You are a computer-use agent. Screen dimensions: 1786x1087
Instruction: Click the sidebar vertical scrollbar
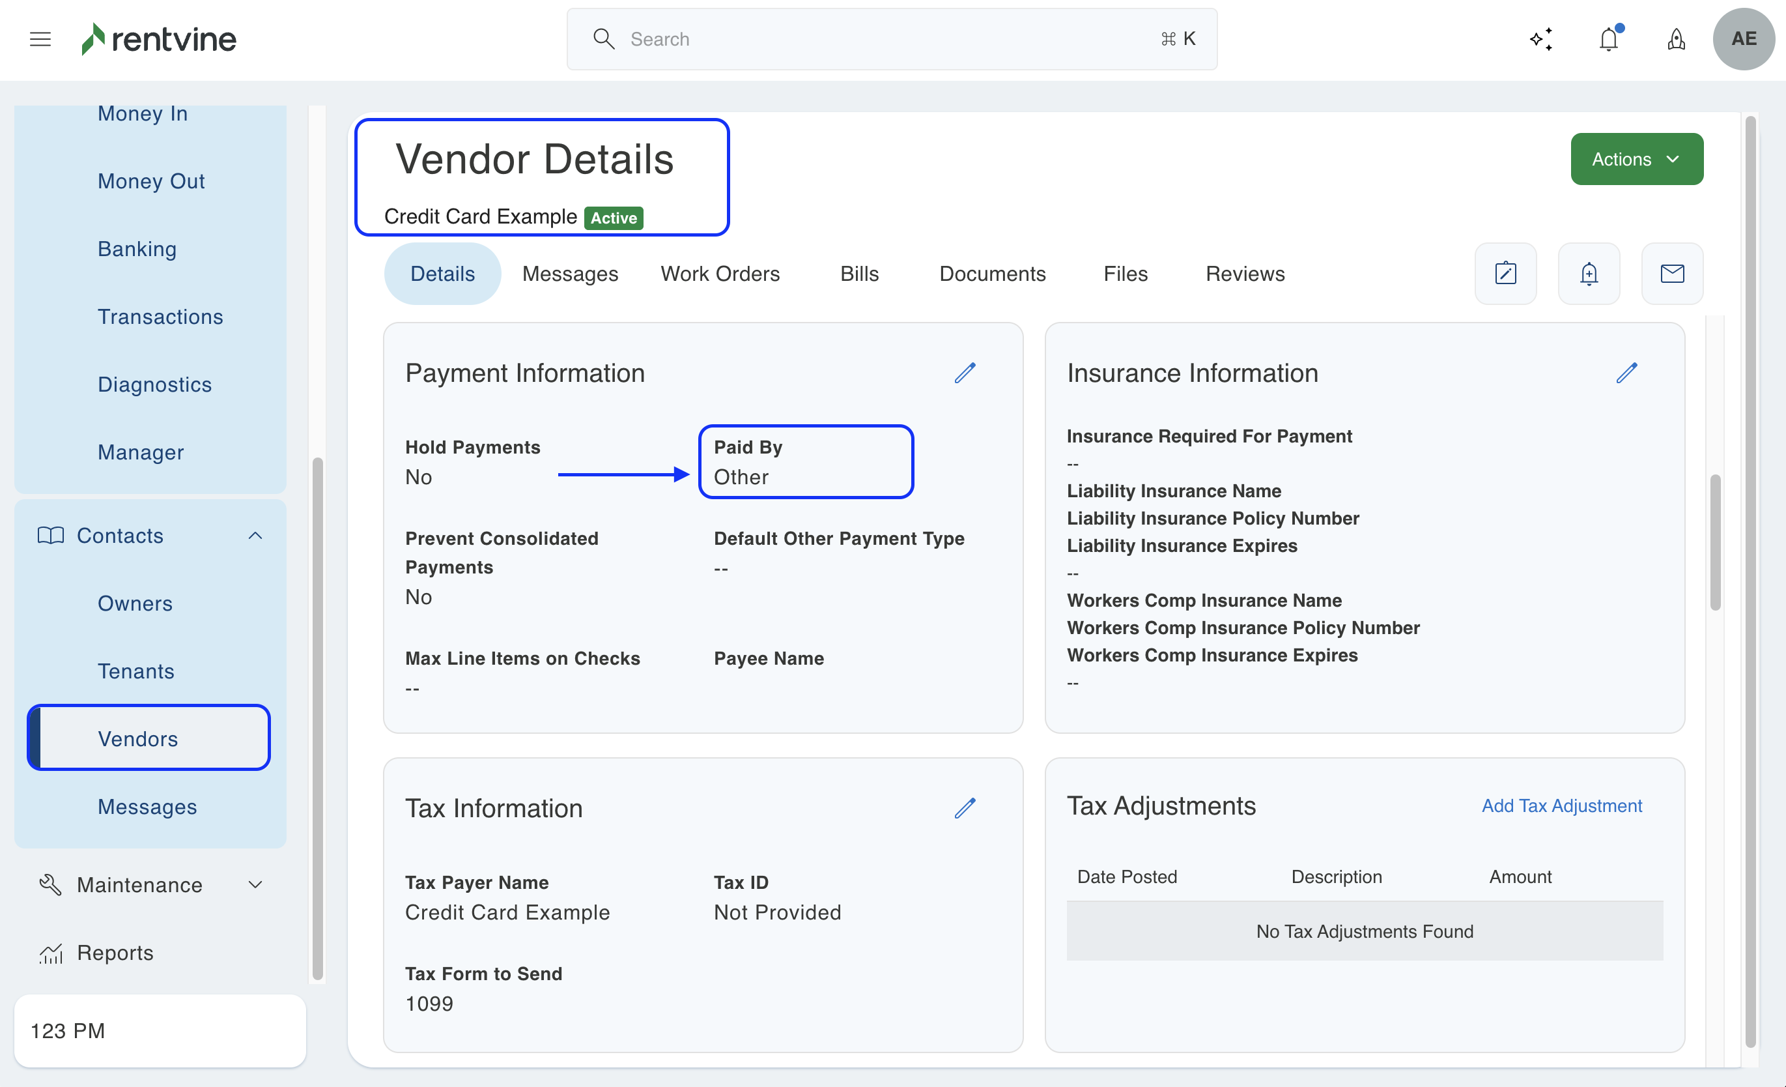coord(317,718)
